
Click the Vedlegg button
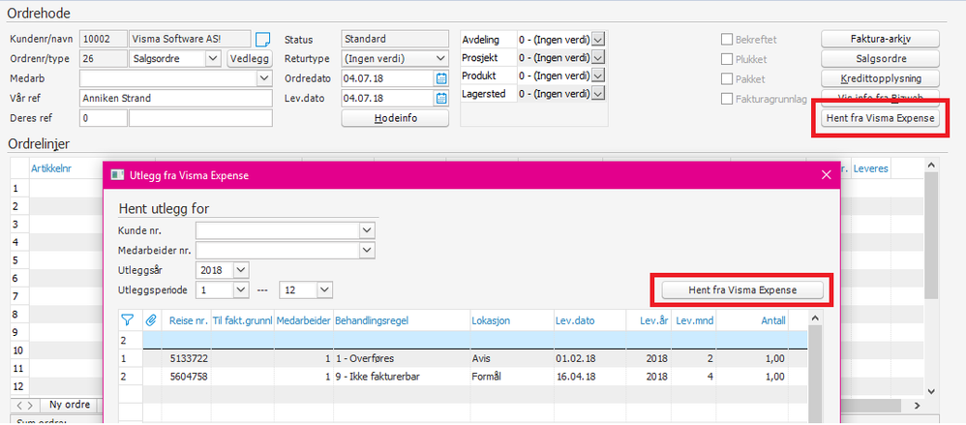[x=250, y=58]
